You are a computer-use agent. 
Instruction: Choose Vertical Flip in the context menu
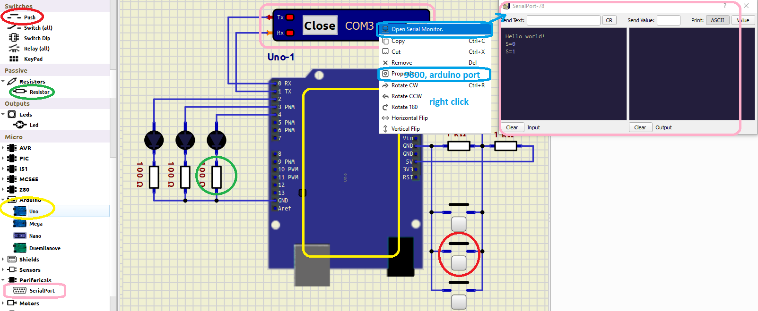tap(435, 129)
